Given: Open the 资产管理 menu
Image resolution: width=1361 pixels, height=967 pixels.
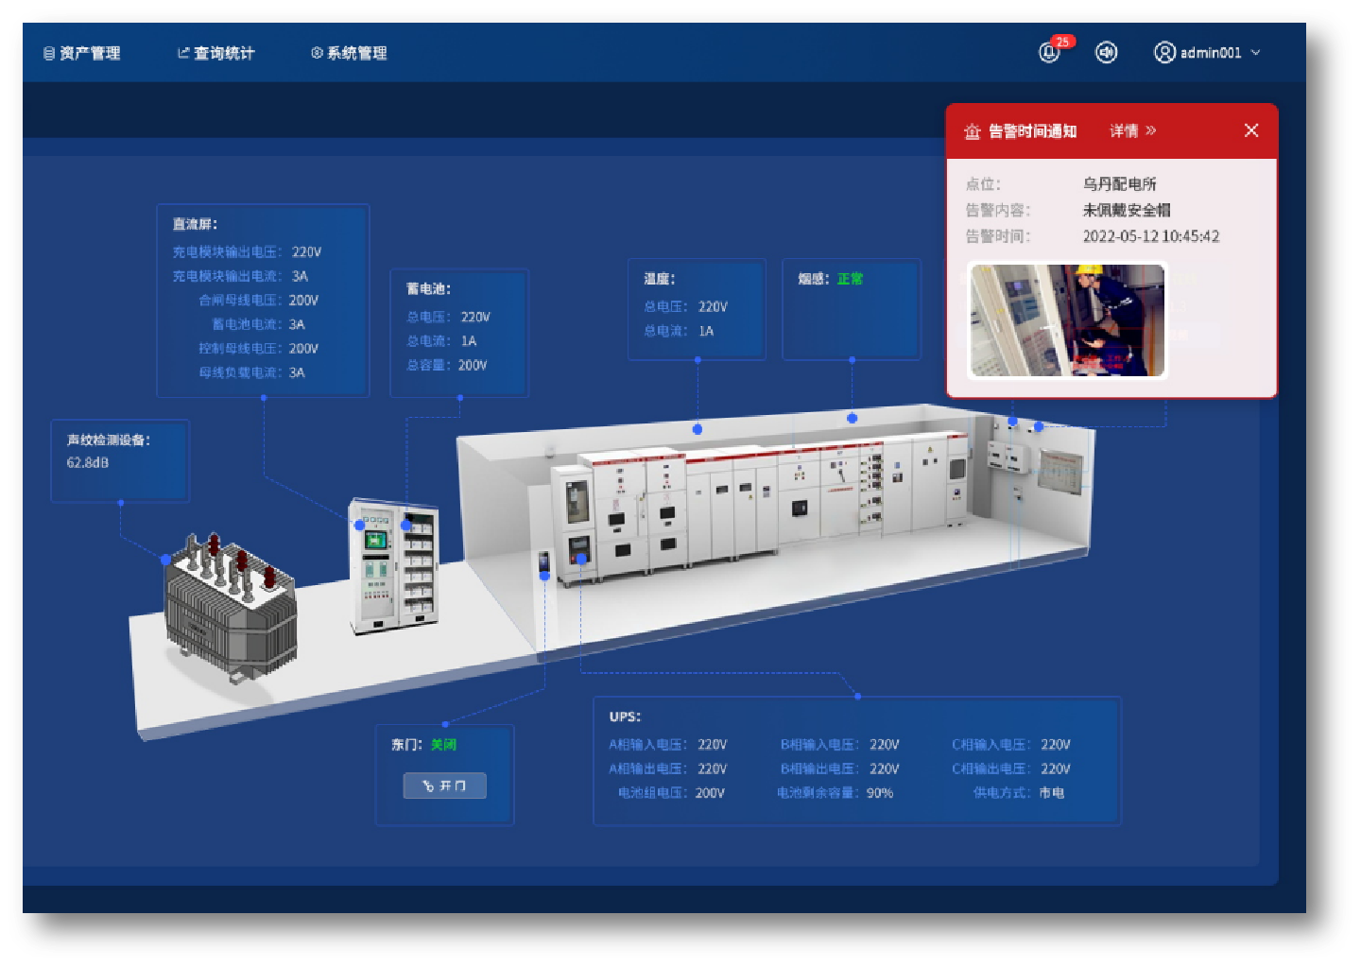Looking at the screenshot, I should [82, 54].
